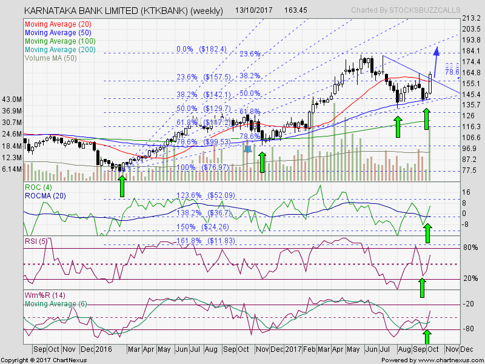This screenshot has height=364, width=485.
Task: Click the 0.0% ($182.4) Fibonacci label
Action: 202,49
